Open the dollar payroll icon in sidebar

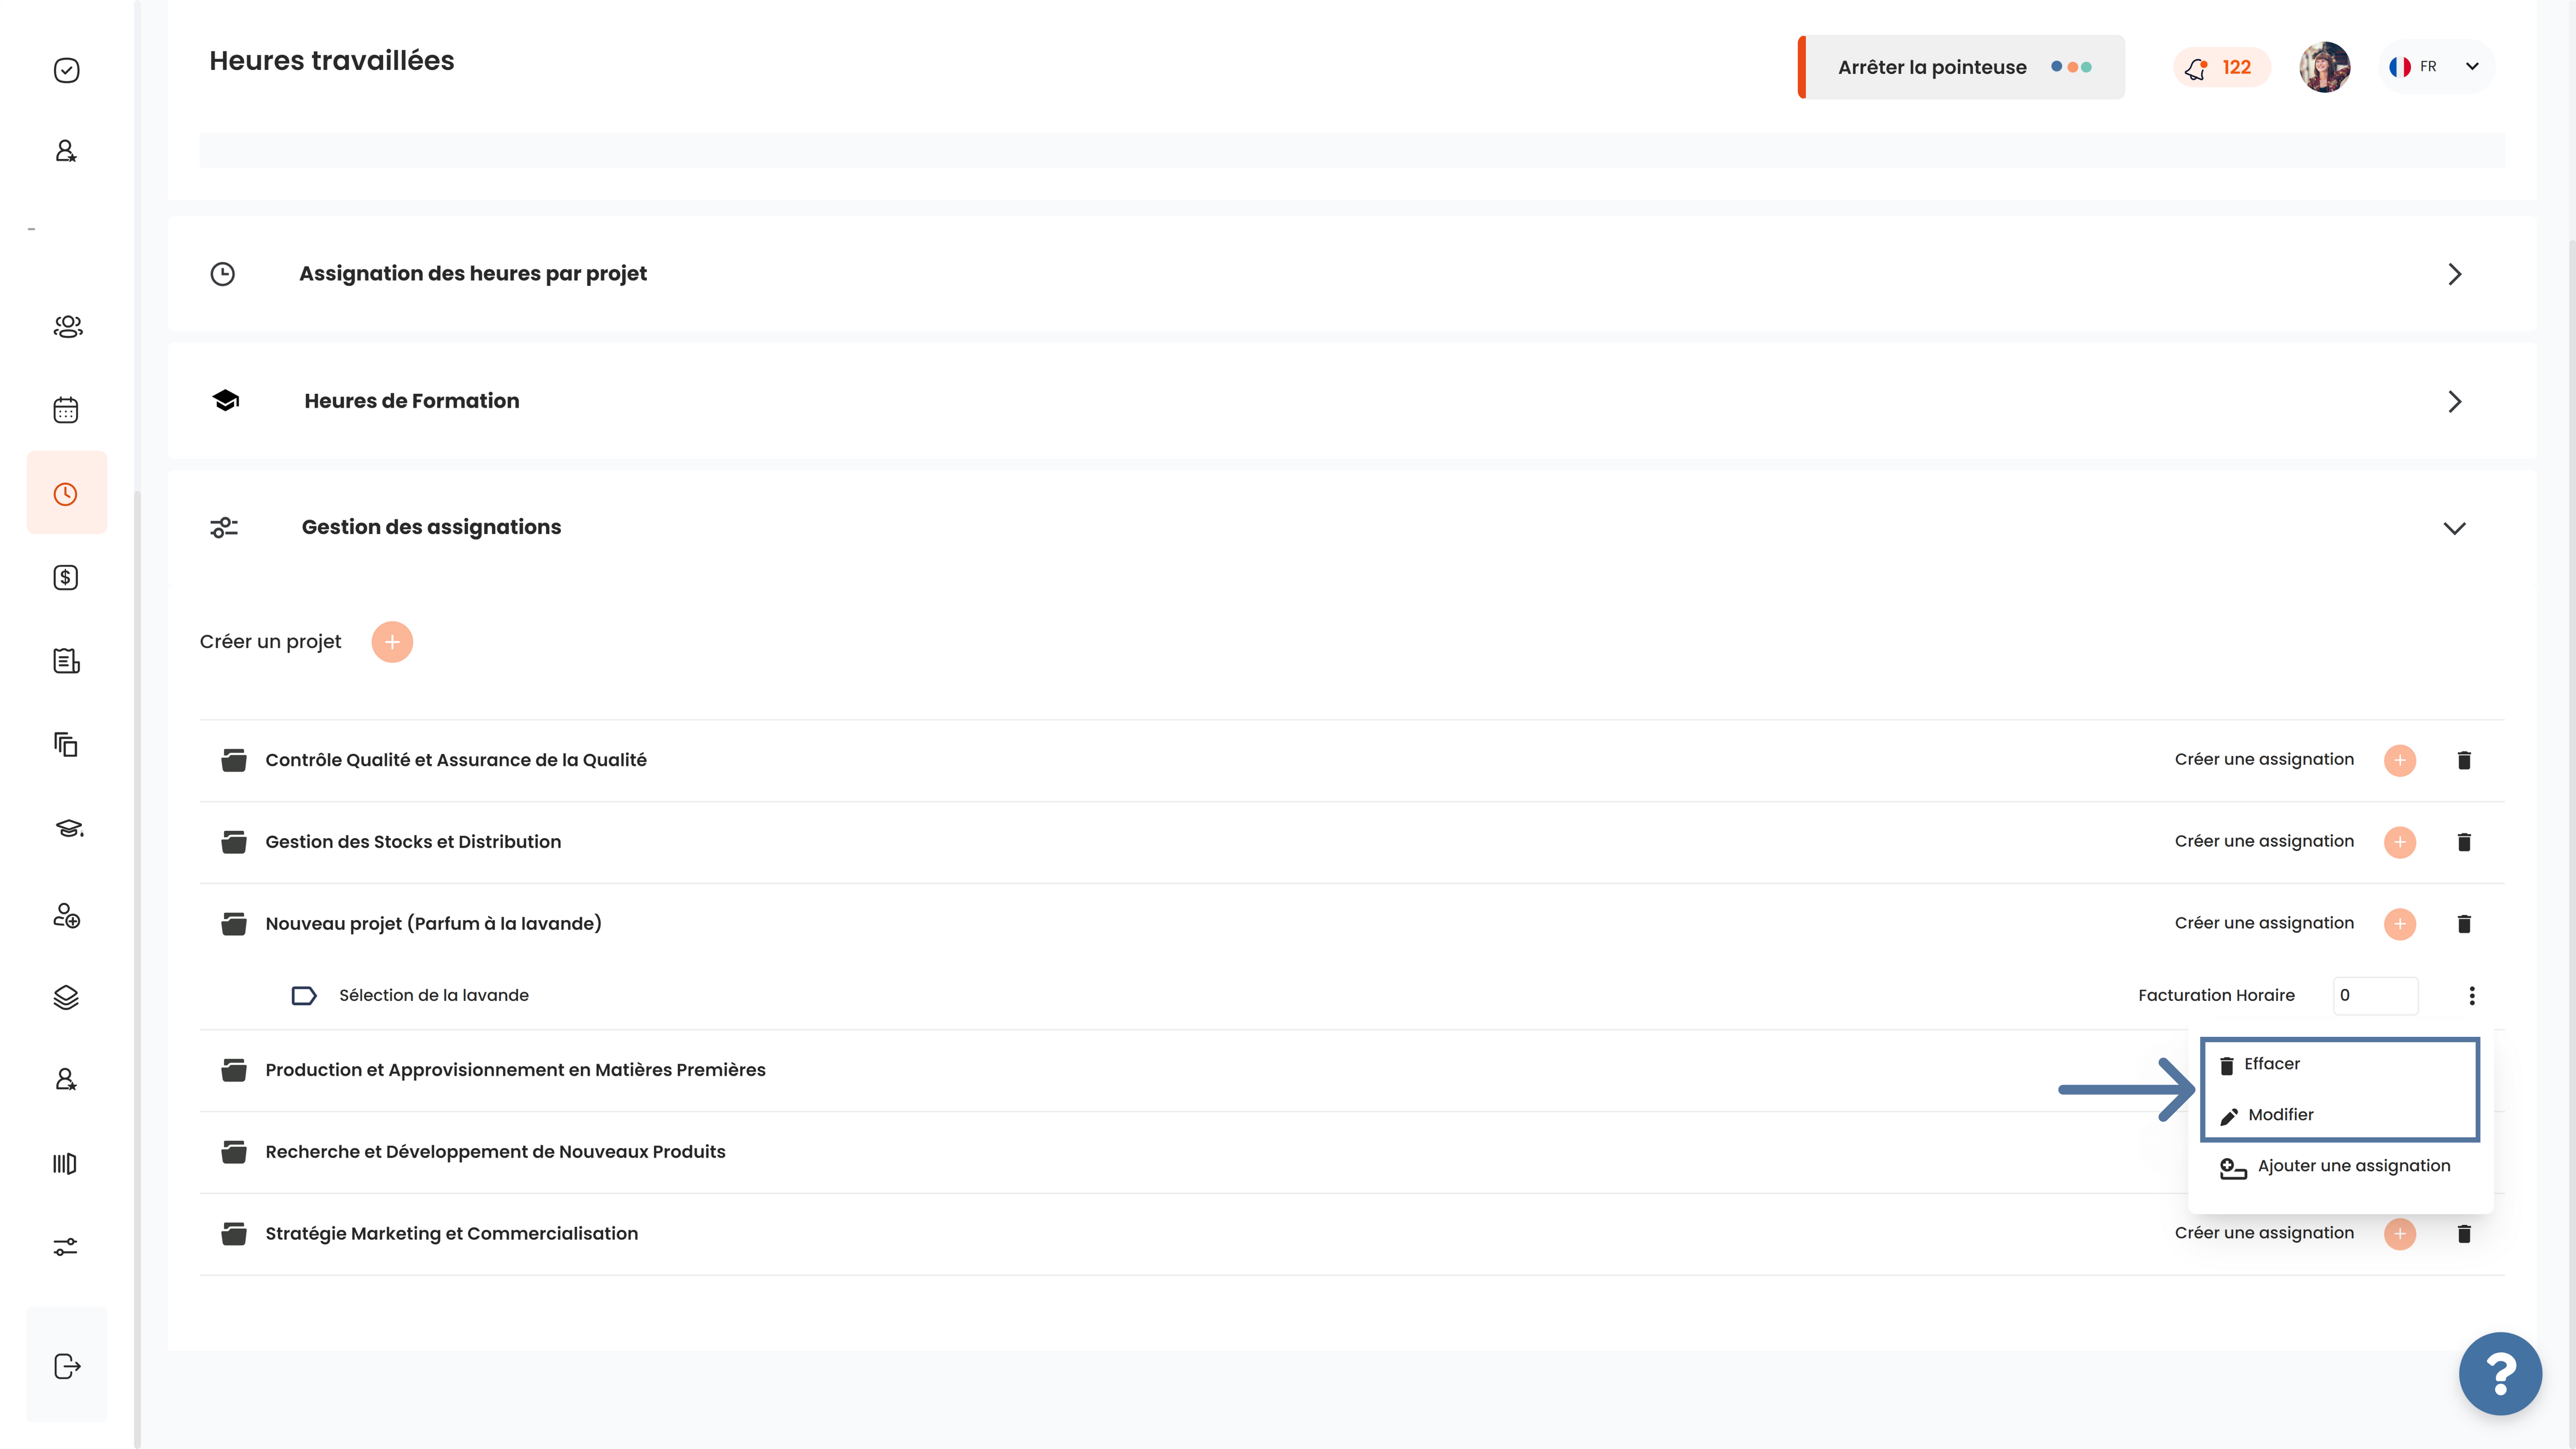[66, 577]
